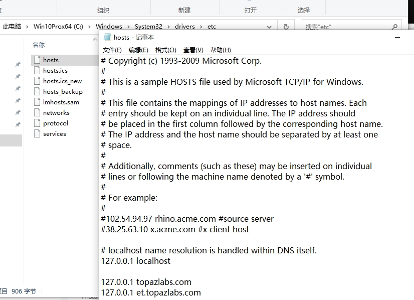Minimize the hosts Notepad window
414x300 pixels.
pyautogui.click(x=397, y=38)
